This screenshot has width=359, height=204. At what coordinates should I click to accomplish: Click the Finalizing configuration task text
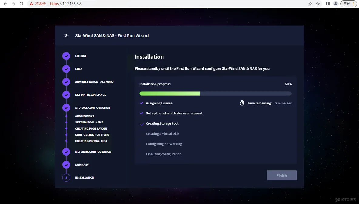point(164,154)
